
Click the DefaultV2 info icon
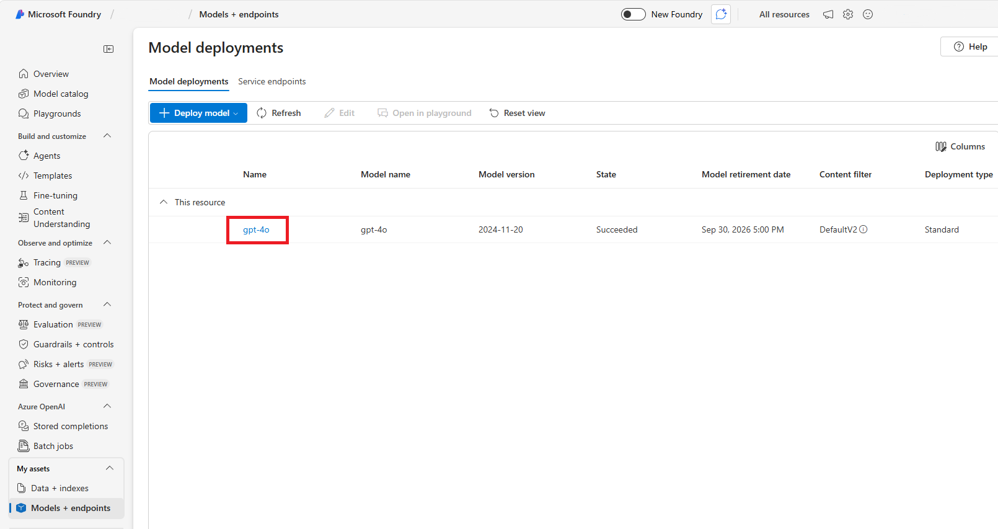(863, 229)
